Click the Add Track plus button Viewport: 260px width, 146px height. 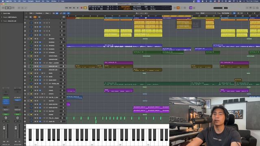coord(26,17)
